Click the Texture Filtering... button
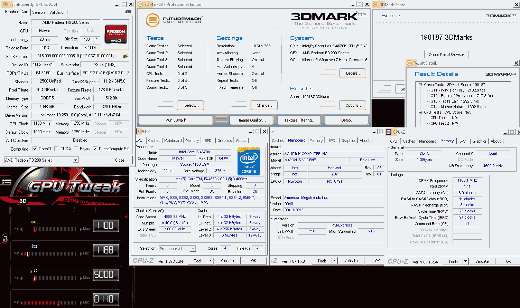 click(300, 120)
